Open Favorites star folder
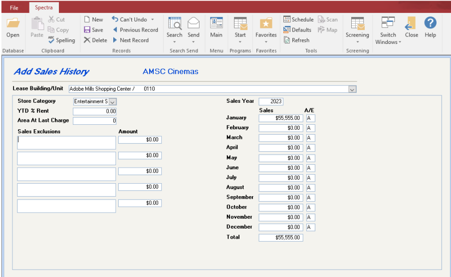Image resolution: width=451 pixels, height=277 pixels. (x=266, y=23)
